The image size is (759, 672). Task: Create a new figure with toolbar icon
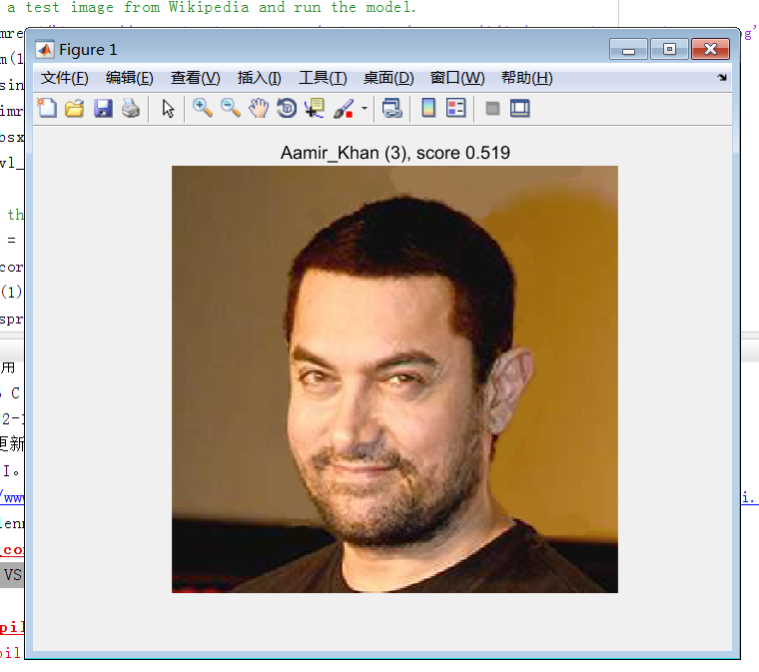click(47, 108)
